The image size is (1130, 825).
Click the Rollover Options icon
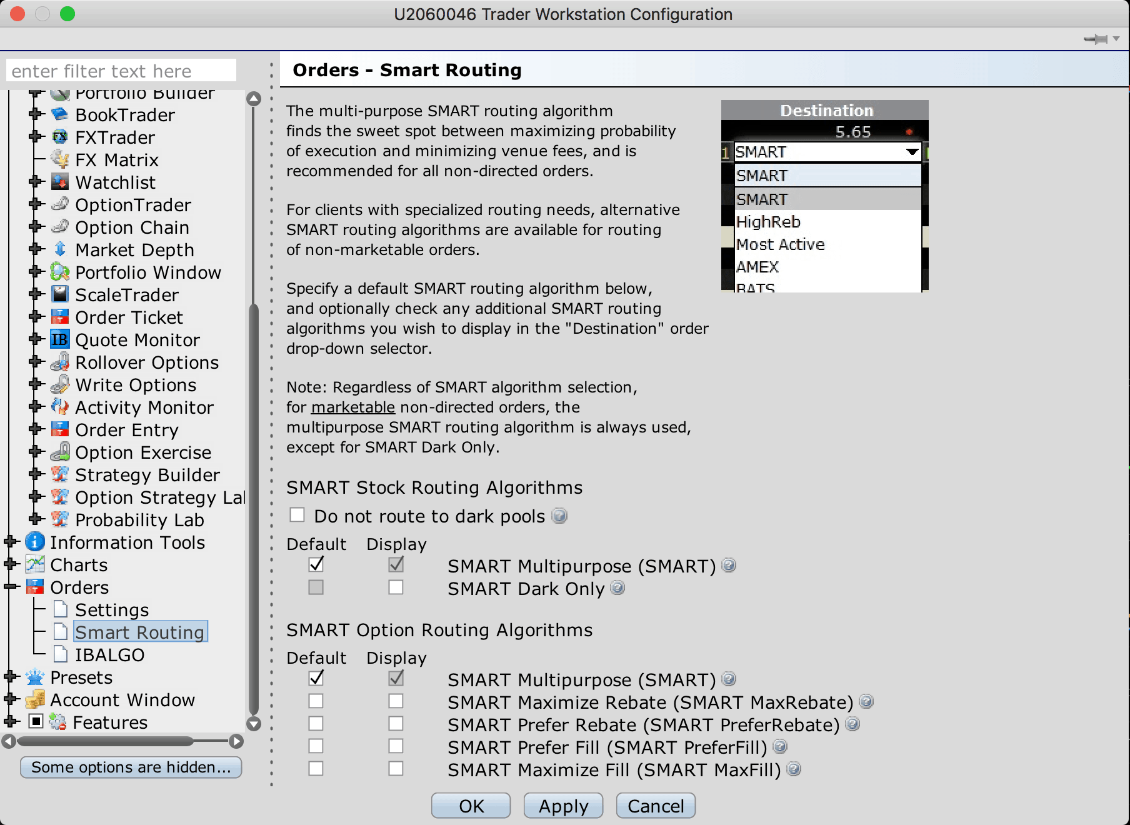pos(59,362)
